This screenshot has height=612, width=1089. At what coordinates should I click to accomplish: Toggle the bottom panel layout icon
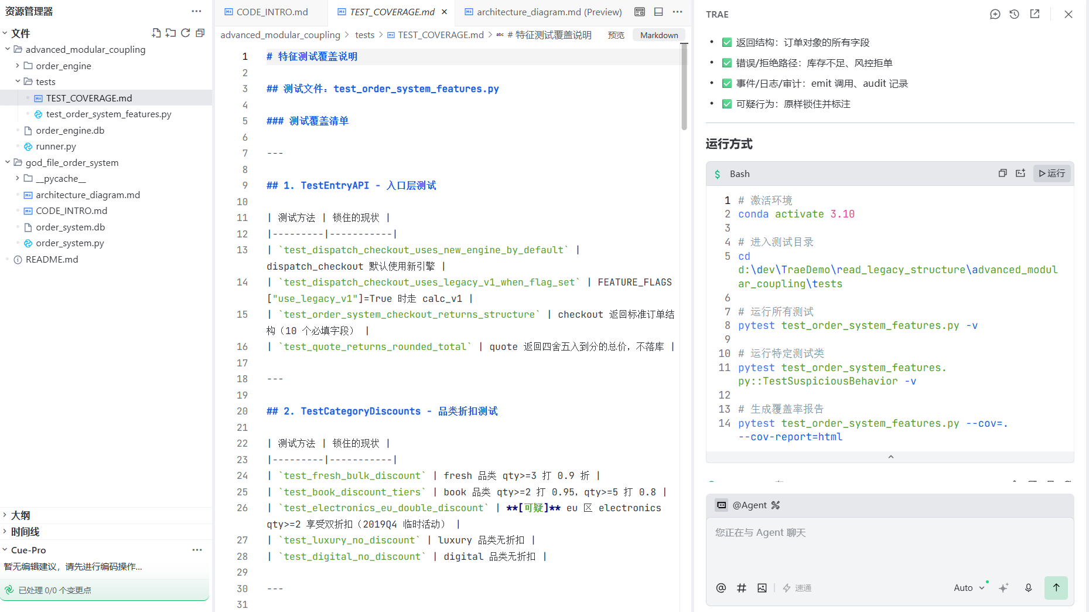pyautogui.click(x=658, y=12)
